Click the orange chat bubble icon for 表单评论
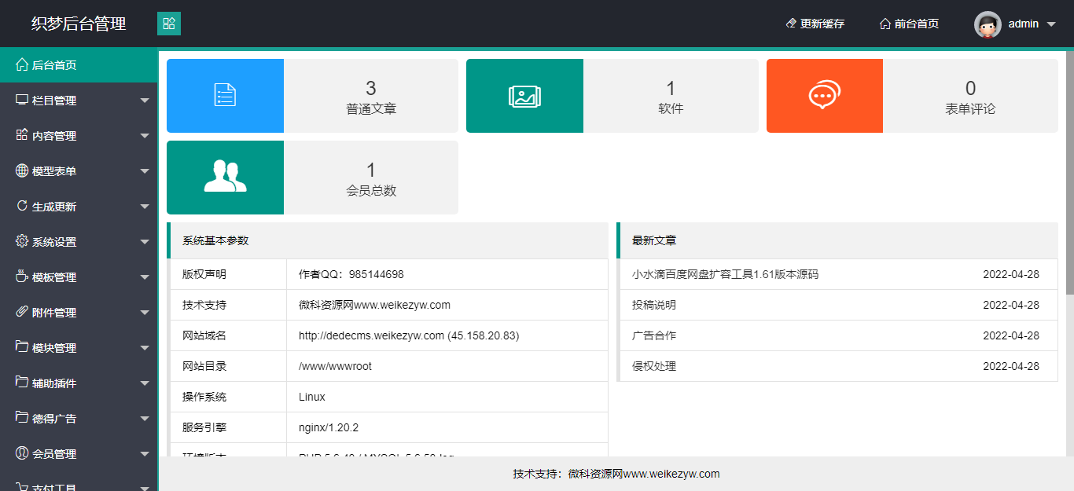 824,95
